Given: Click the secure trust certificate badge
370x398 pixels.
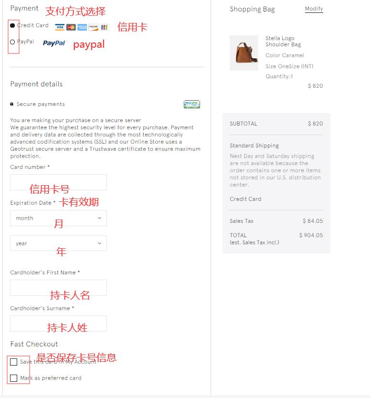Looking at the screenshot, I should (192, 104).
